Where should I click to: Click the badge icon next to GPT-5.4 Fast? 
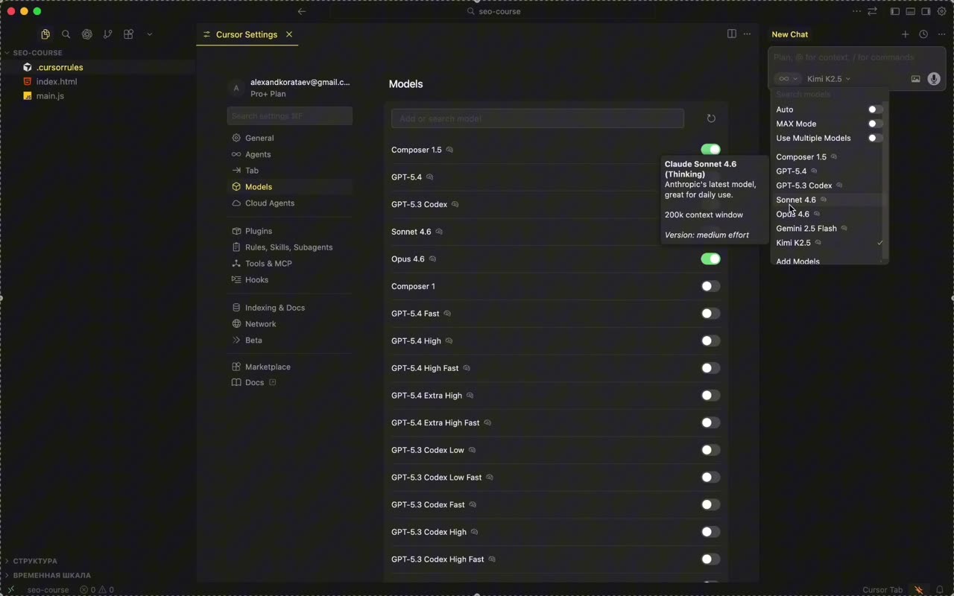(447, 314)
